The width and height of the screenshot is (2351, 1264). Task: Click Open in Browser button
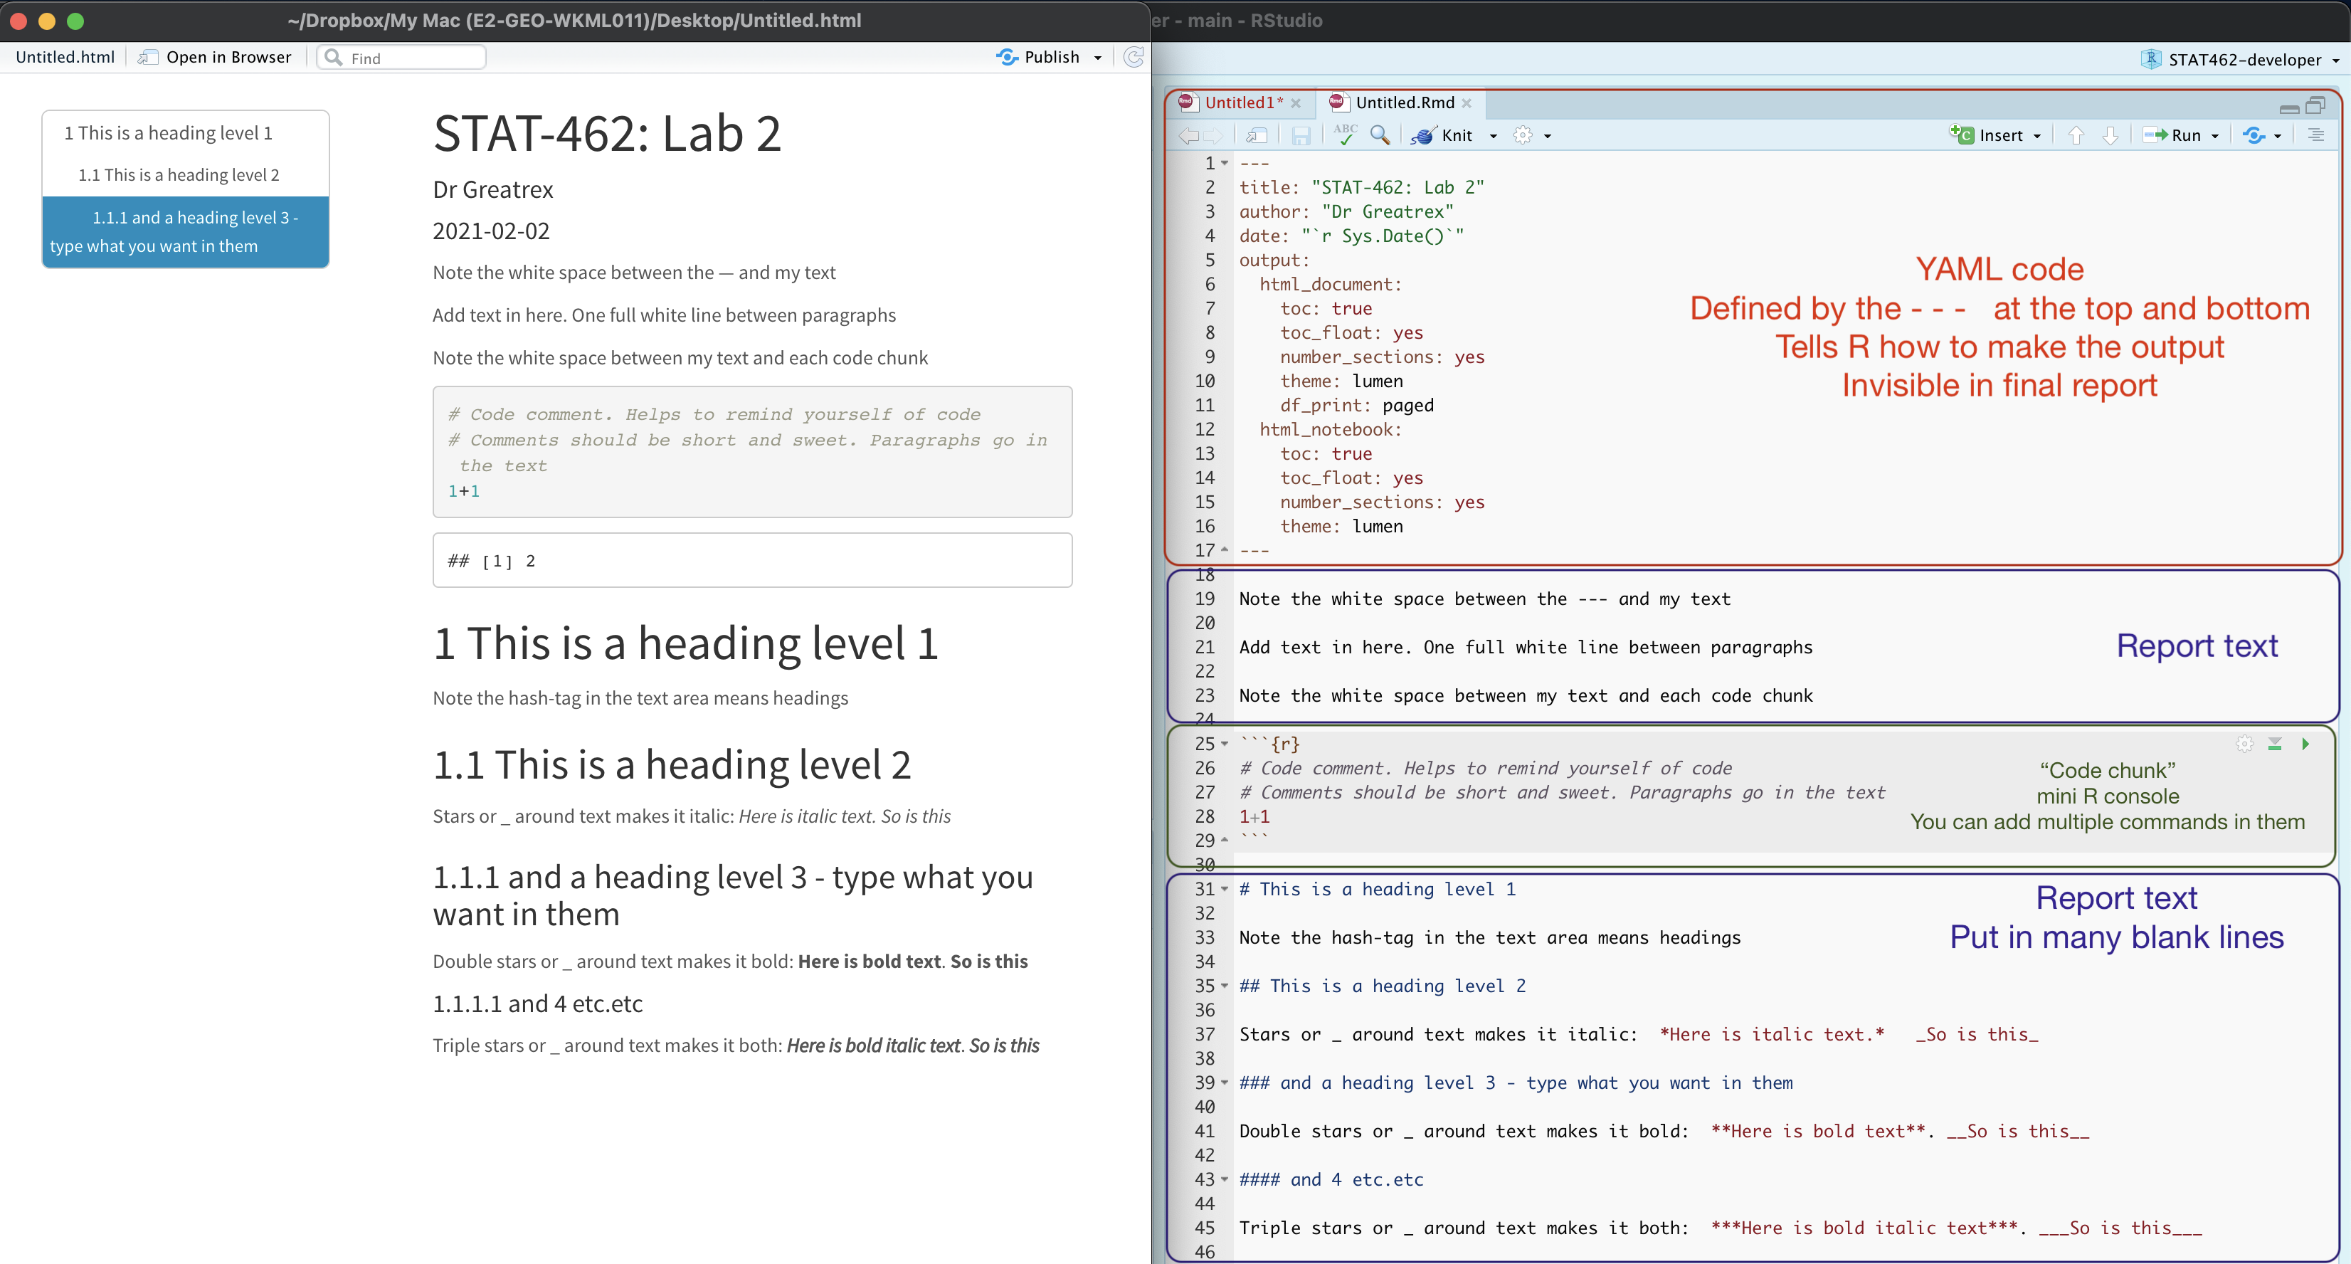tap(216, 57)
